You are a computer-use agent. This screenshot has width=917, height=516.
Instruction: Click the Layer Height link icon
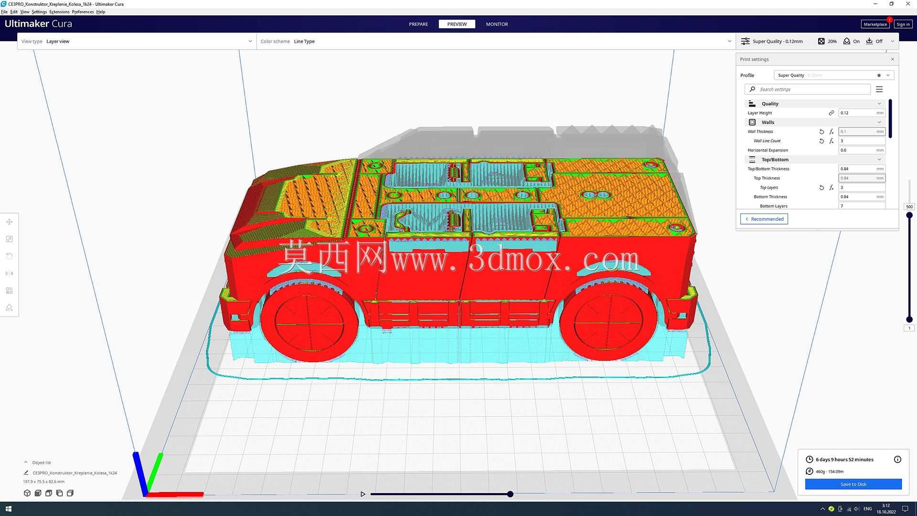(x=831, y=113)
